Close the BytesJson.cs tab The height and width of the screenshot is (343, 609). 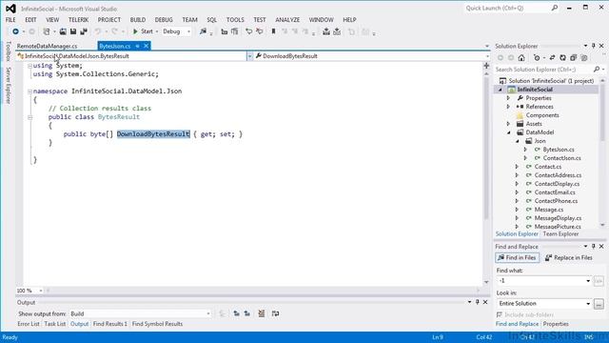pos(146,46)
